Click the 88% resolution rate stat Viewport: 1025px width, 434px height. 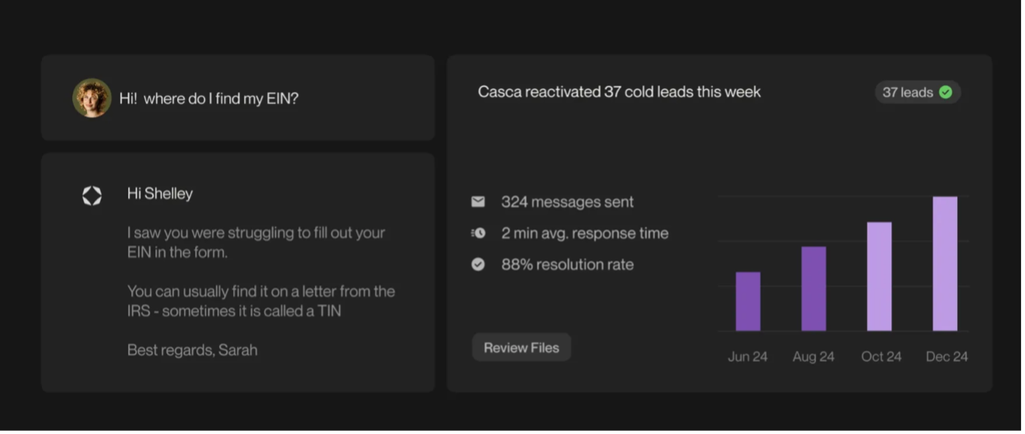(567, 264)
